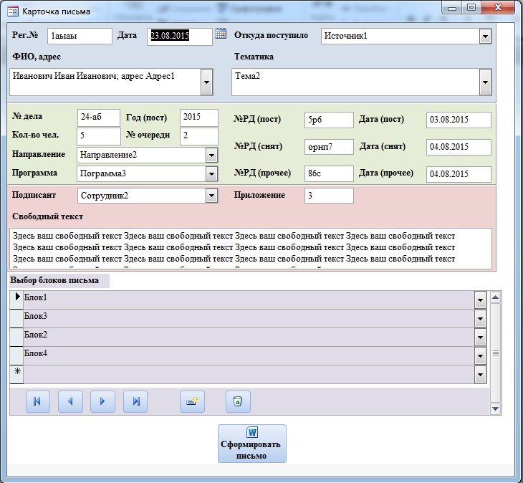Click the Приложение input field
This screenshot has width=523, height=483.
coord(328,196)
